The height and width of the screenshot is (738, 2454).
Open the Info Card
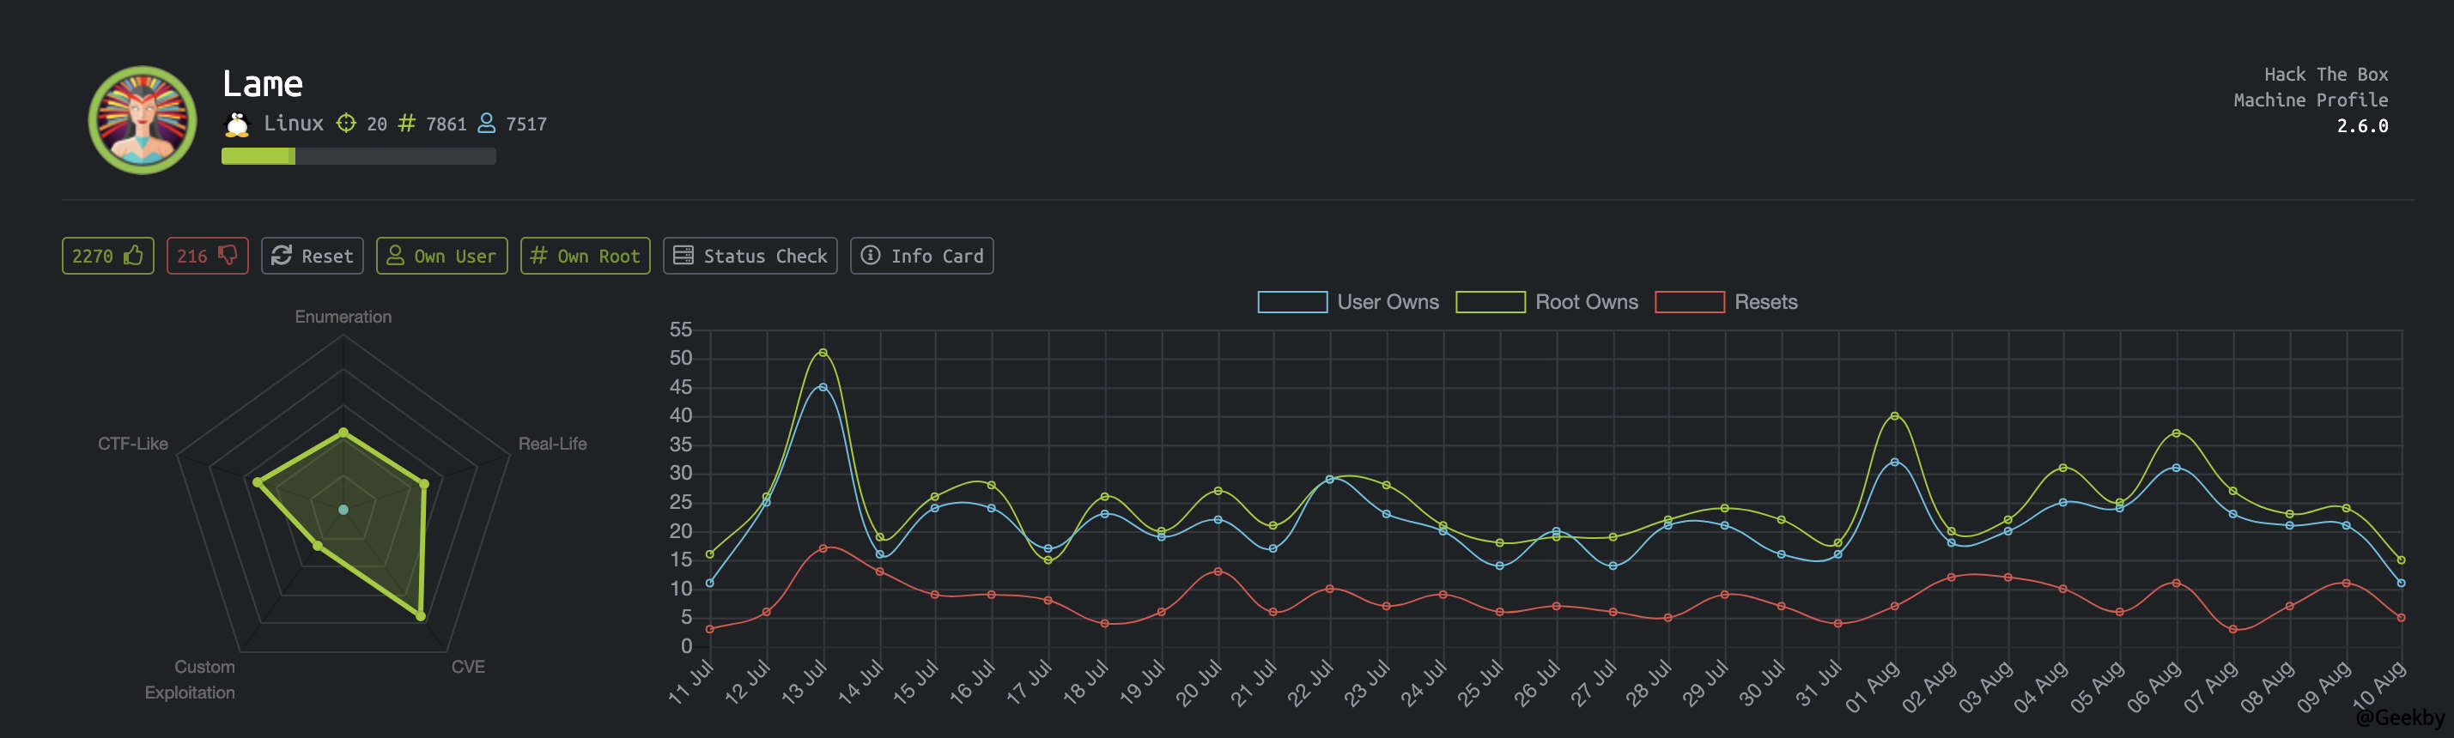[921, 255]
